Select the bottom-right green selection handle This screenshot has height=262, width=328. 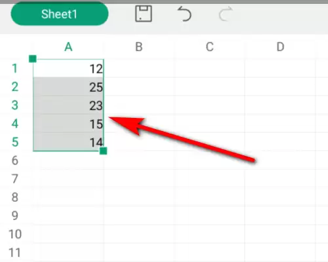click(103, 151)
